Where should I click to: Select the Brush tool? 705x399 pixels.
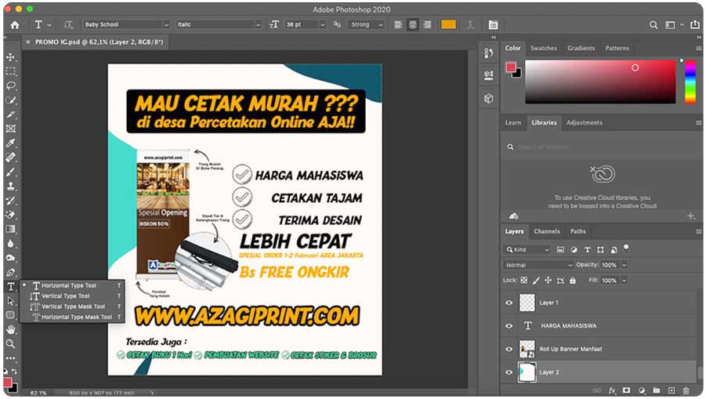pos(11,172)
